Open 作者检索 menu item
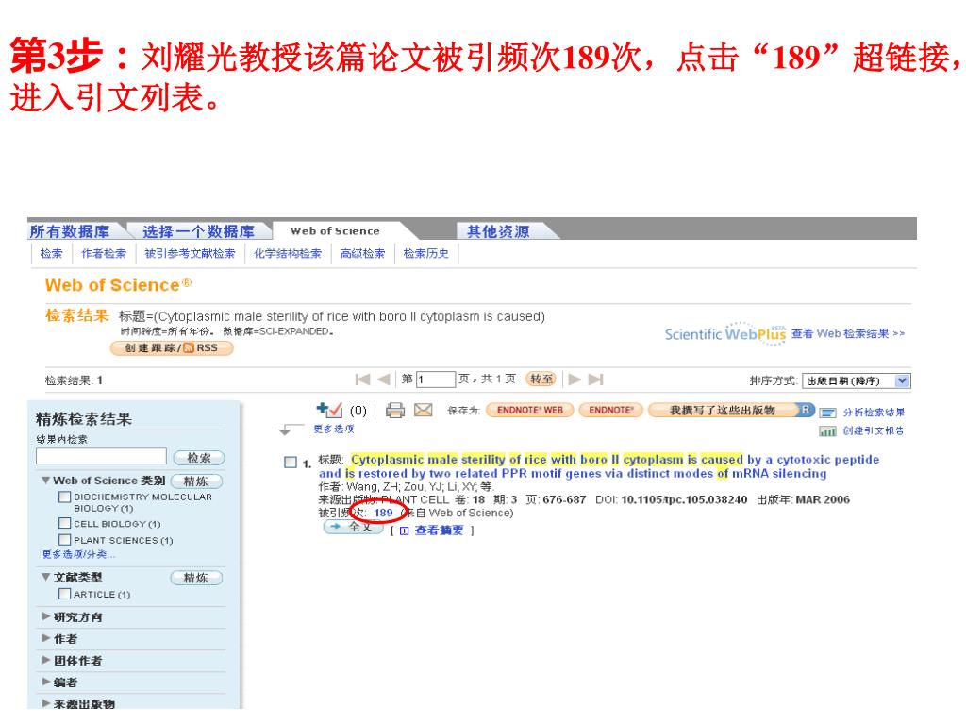Screen dimensions: 966x725 pyautogui.click(x=104, y=253)
